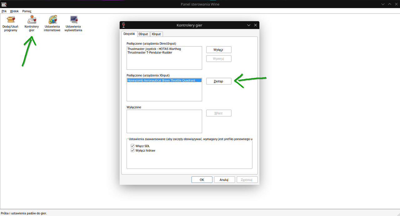The image size is (400, 216).
Task: Switch to the Dżojstiki tab
Action: (x=129, y=34)
